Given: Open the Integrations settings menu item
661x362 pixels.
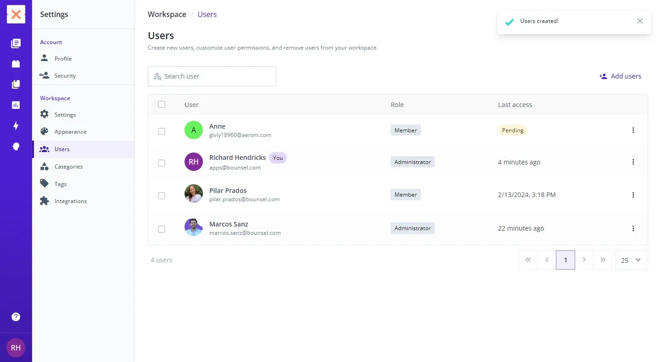Looking at the screenshot, I should tap(70, 201).
